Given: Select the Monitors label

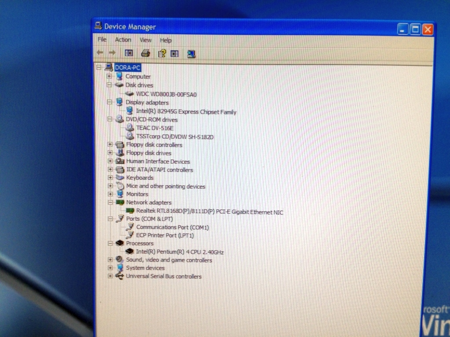Looking at the screenshot, I should click(137, 194).
